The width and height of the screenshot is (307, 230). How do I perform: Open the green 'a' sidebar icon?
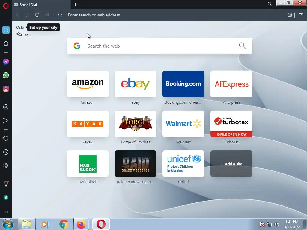click(x=6, y=197)
